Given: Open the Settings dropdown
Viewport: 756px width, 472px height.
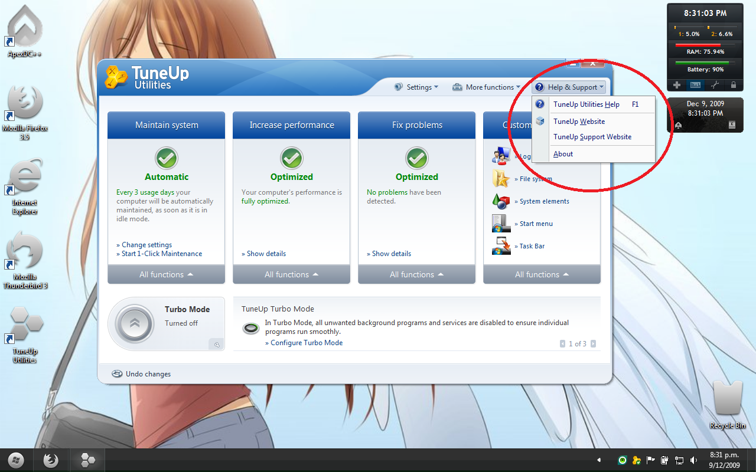Looking at the screenshot, I should pyautogui.click(x=416, y=87).
